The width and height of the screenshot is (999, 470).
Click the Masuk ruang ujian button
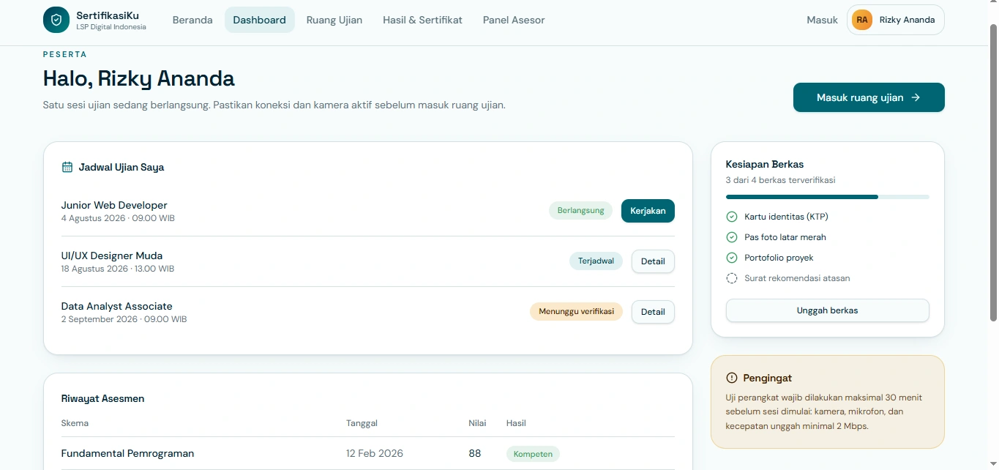pyautogui.click(x=869, y=97)
